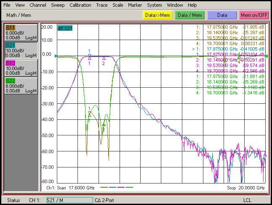Click the blue Data button

(x=222, y=15)
